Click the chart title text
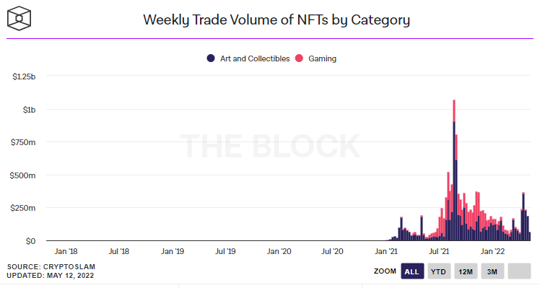This screenshot has height=288, width=540. point(276,20)
